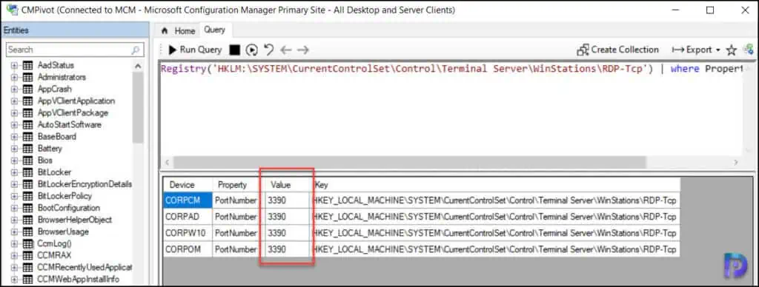Image resolution: width=759 pixels, height=287 pixels.
Task: Click the Run Query play icon
Action: pyautogui.click(x=172, y=50)
